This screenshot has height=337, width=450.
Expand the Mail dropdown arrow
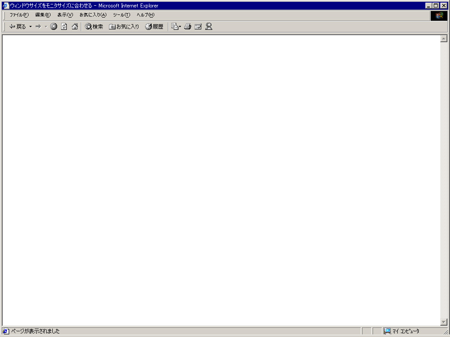pyautogui.click(x=180, y=27)
